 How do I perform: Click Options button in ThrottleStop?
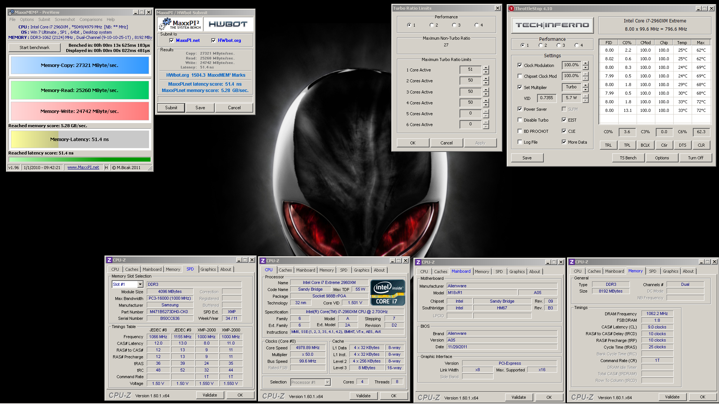[x=662, y=158]
